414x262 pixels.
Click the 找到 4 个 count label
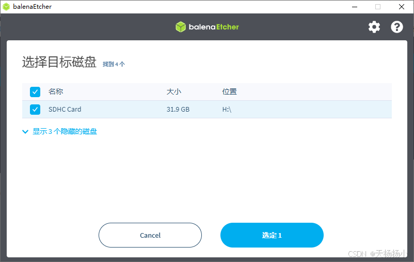114,64
